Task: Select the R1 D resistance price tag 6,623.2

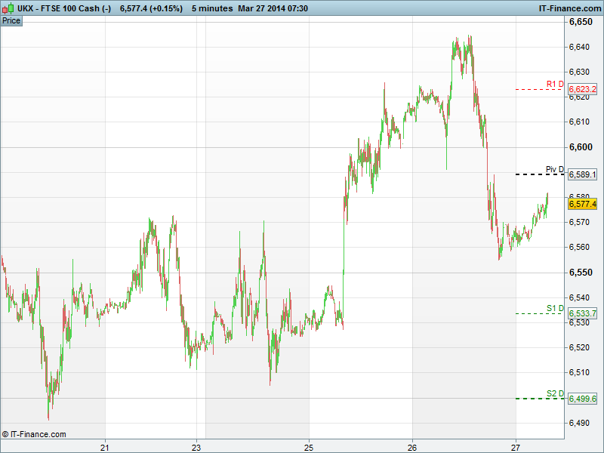Action: point(583,89)
